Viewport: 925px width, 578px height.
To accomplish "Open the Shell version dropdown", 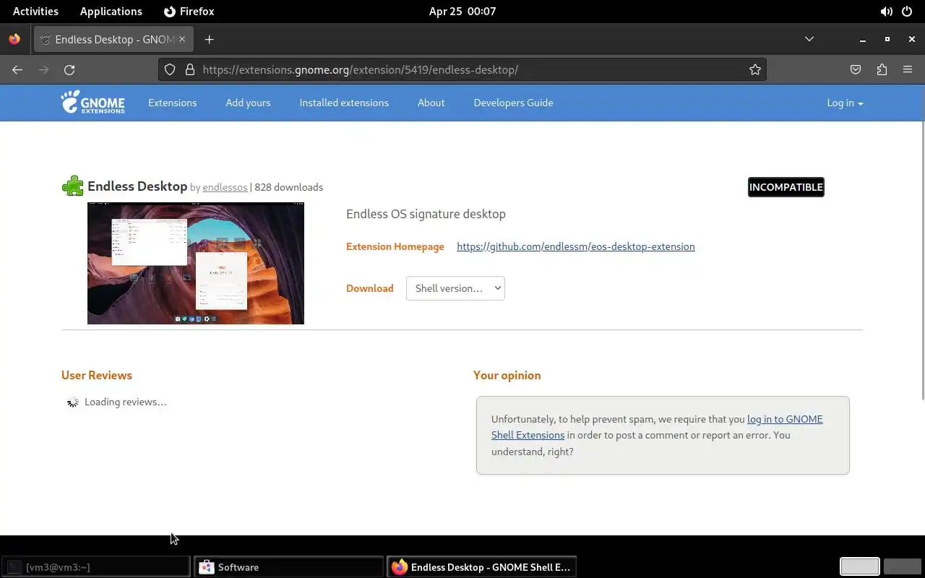I will coord(455,288).
